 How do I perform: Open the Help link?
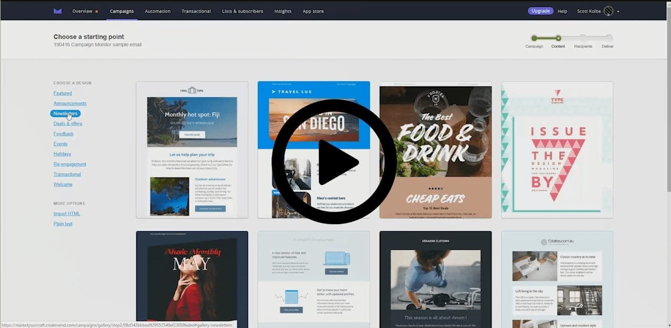tap(562, 10)
